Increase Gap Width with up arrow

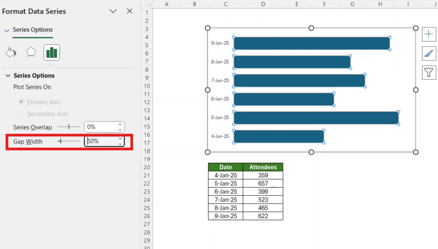point(120,139)
